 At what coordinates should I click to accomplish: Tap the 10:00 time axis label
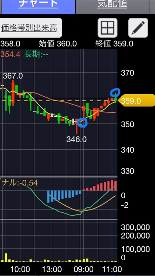[20, 269]
